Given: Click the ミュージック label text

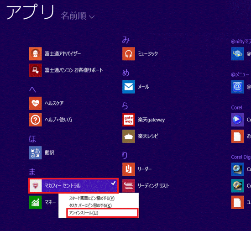Looking at the screenshot, I should click(148, 53).
